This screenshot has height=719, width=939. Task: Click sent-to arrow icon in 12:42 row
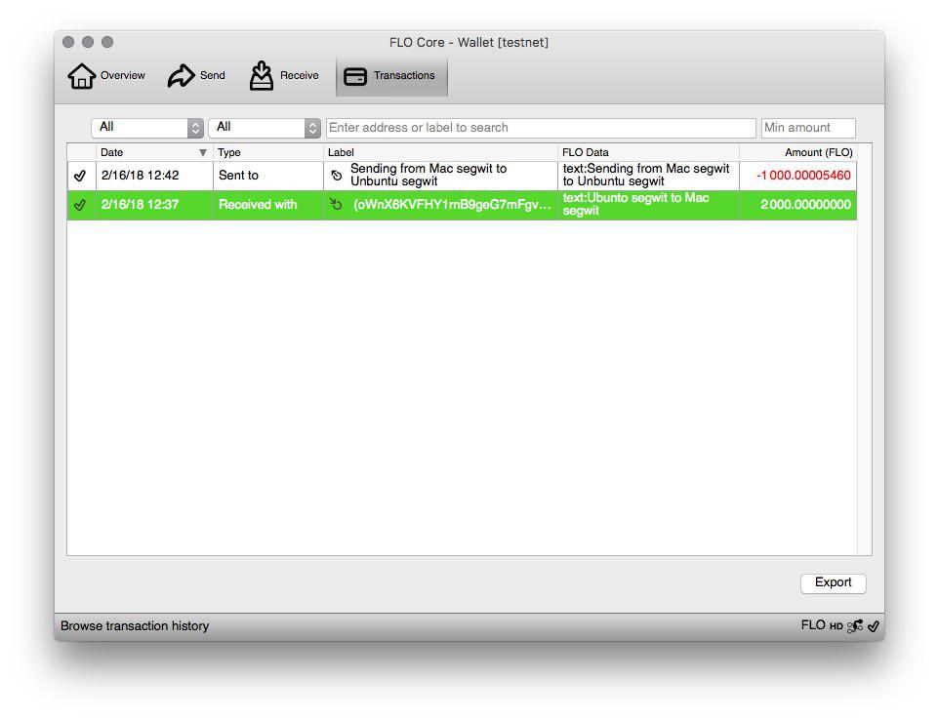pyautogui.click(x=337, y=176)
